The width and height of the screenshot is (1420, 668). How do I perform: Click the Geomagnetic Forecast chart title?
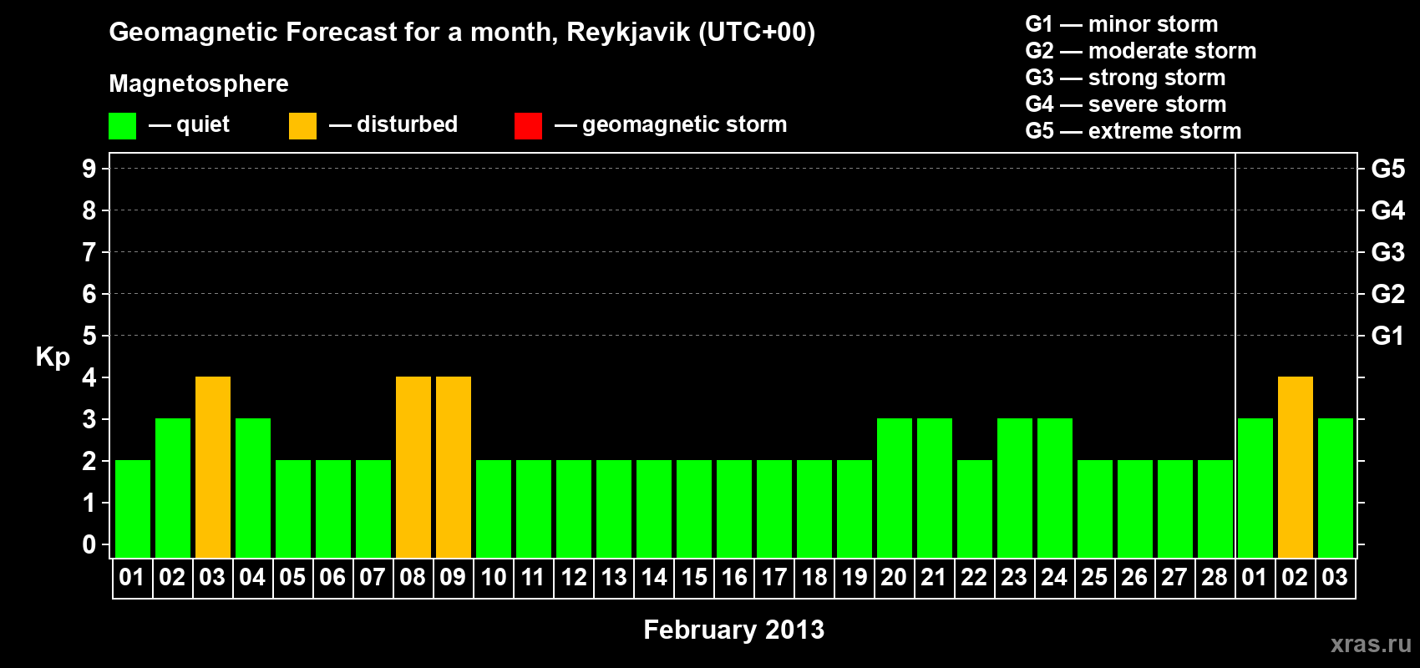click(462, 33)
